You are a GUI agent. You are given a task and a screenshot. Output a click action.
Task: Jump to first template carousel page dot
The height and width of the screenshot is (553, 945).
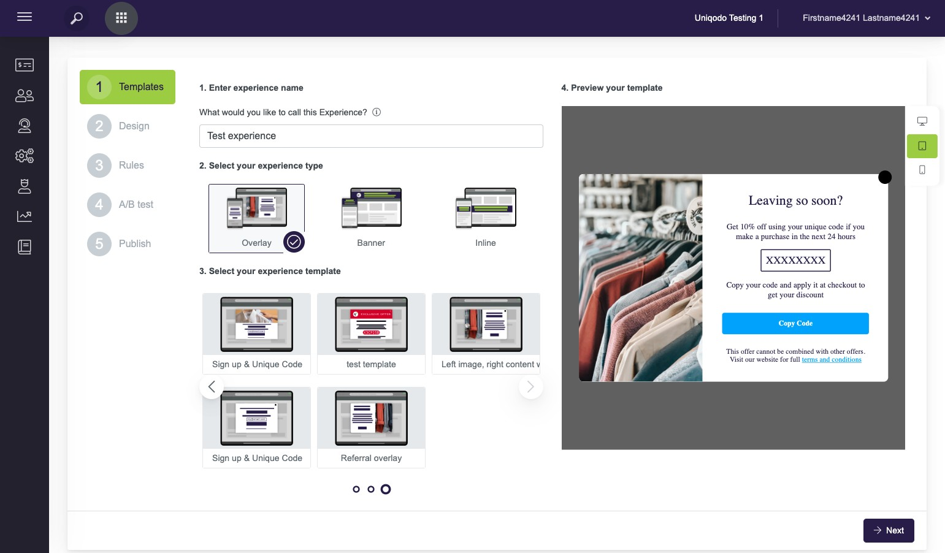[x=356, y=489]
